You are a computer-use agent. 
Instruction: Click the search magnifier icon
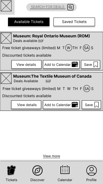point(70,7)
